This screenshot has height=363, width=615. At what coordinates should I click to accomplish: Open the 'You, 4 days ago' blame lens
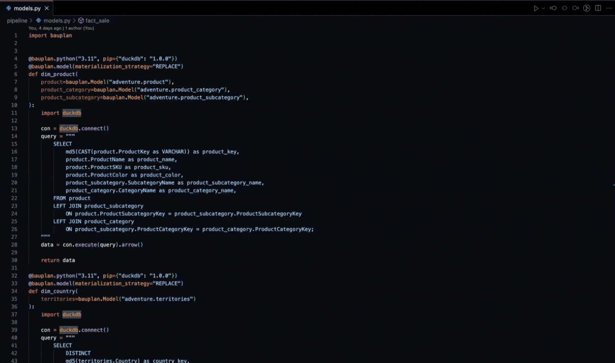[x=45, y=28]
